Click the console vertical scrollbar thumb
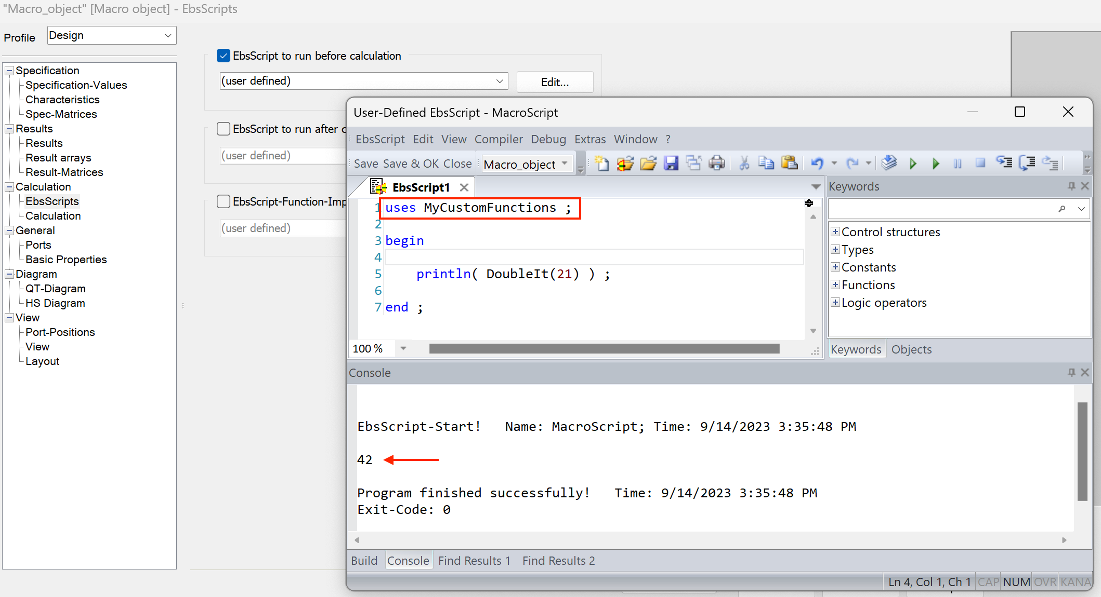Screen dimensions: 1101x597 (1082, 452)
